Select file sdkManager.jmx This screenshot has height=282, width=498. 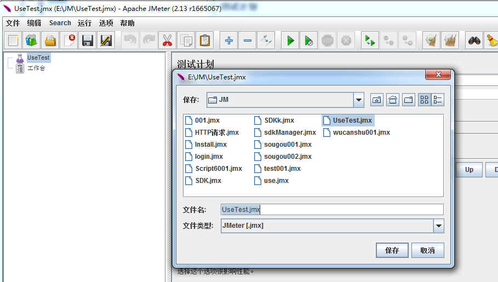coord(285,133)
